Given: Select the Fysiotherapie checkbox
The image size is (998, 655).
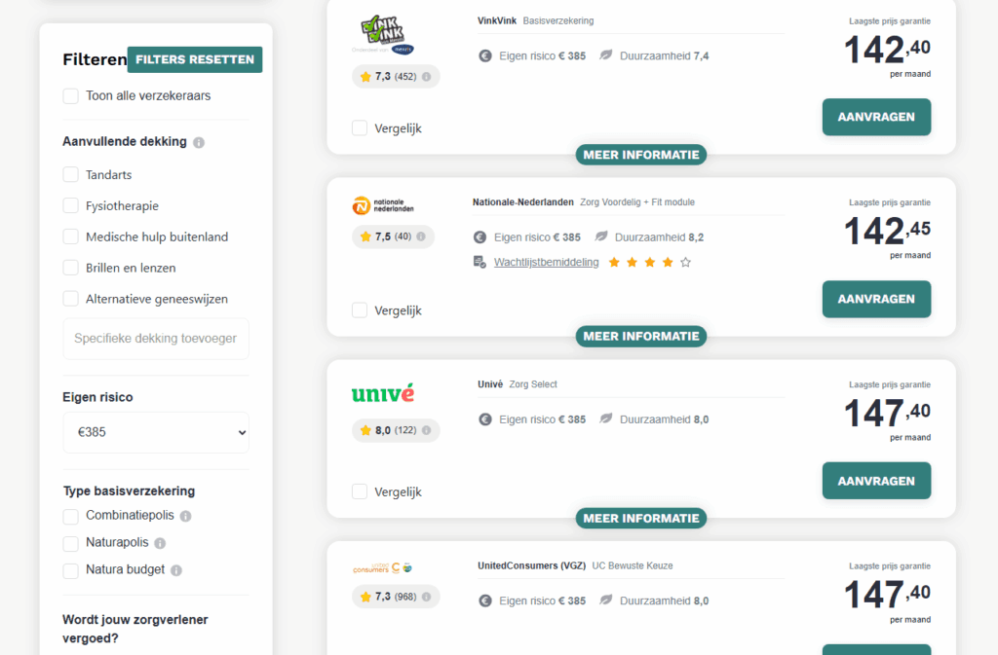Looking at the screenshot, I should click(71, 206).
